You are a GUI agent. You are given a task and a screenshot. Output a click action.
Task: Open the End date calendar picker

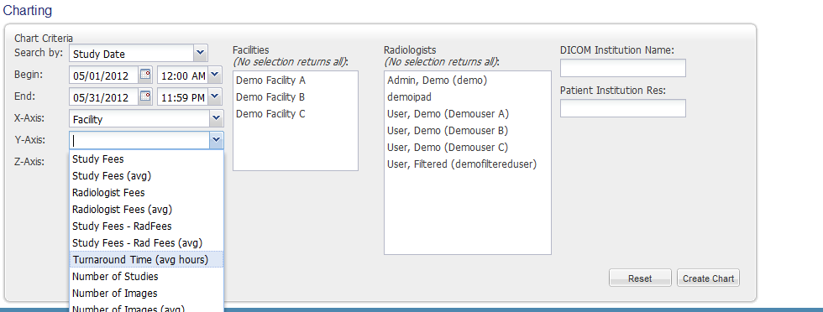[145, 96]
